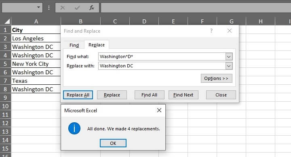Select Washington DC cell in row 4

coord(36,55)
